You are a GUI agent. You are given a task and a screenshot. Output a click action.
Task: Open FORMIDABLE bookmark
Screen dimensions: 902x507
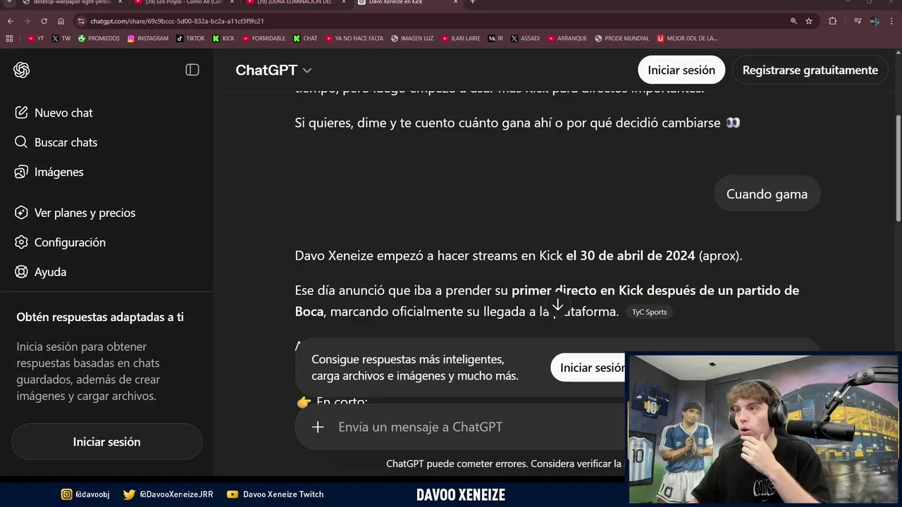point(264,38)
